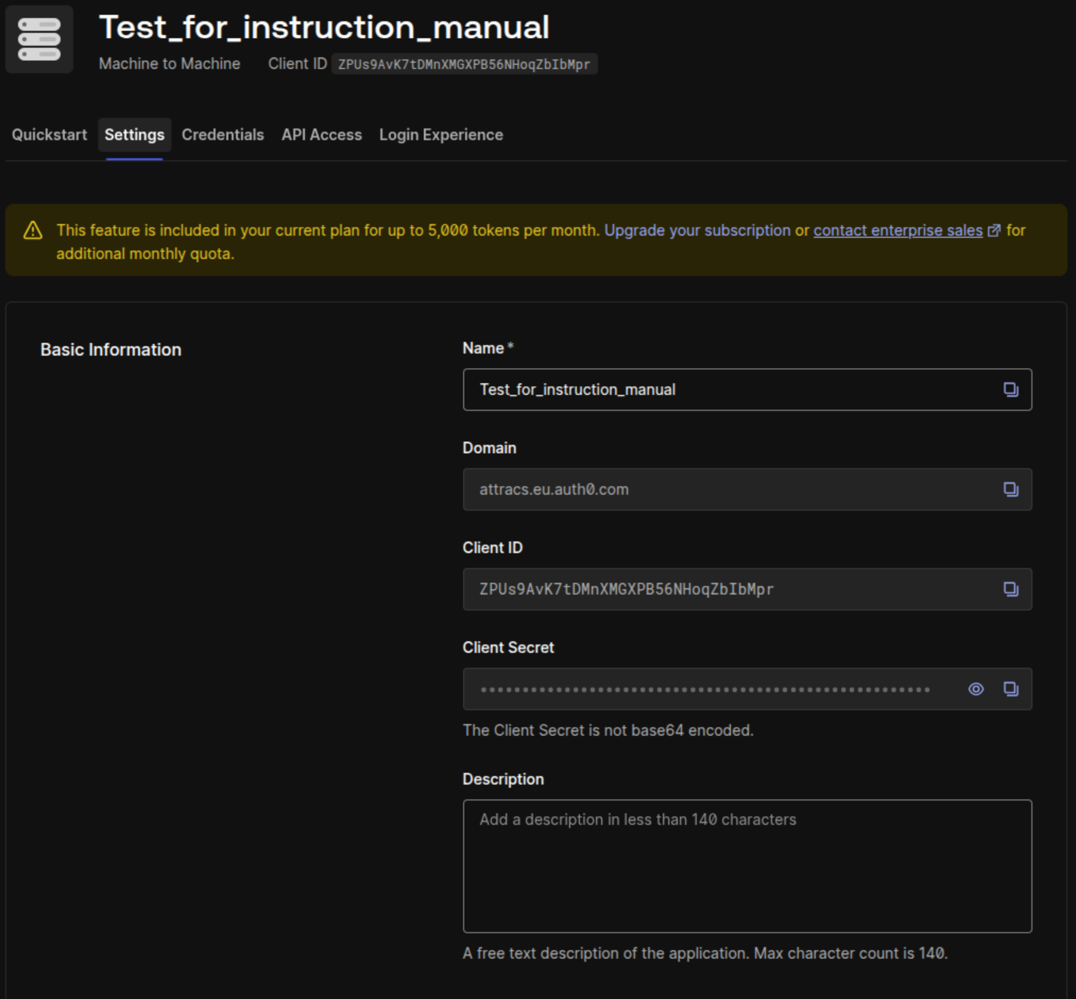Copy the Name field value
The height and width of the screenshot is (999, 1076).
point(1011,390)
